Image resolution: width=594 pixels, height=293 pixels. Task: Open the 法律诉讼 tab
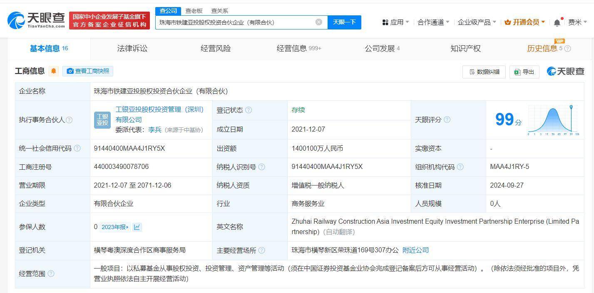point(132,49)
